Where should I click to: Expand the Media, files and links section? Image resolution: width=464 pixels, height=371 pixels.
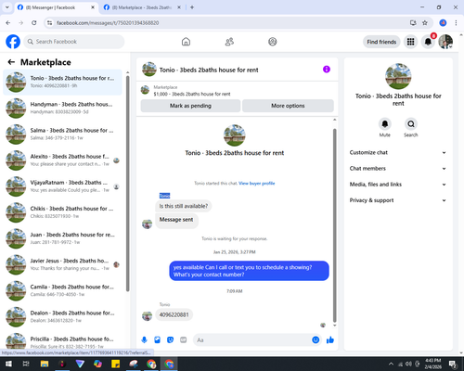398,185
